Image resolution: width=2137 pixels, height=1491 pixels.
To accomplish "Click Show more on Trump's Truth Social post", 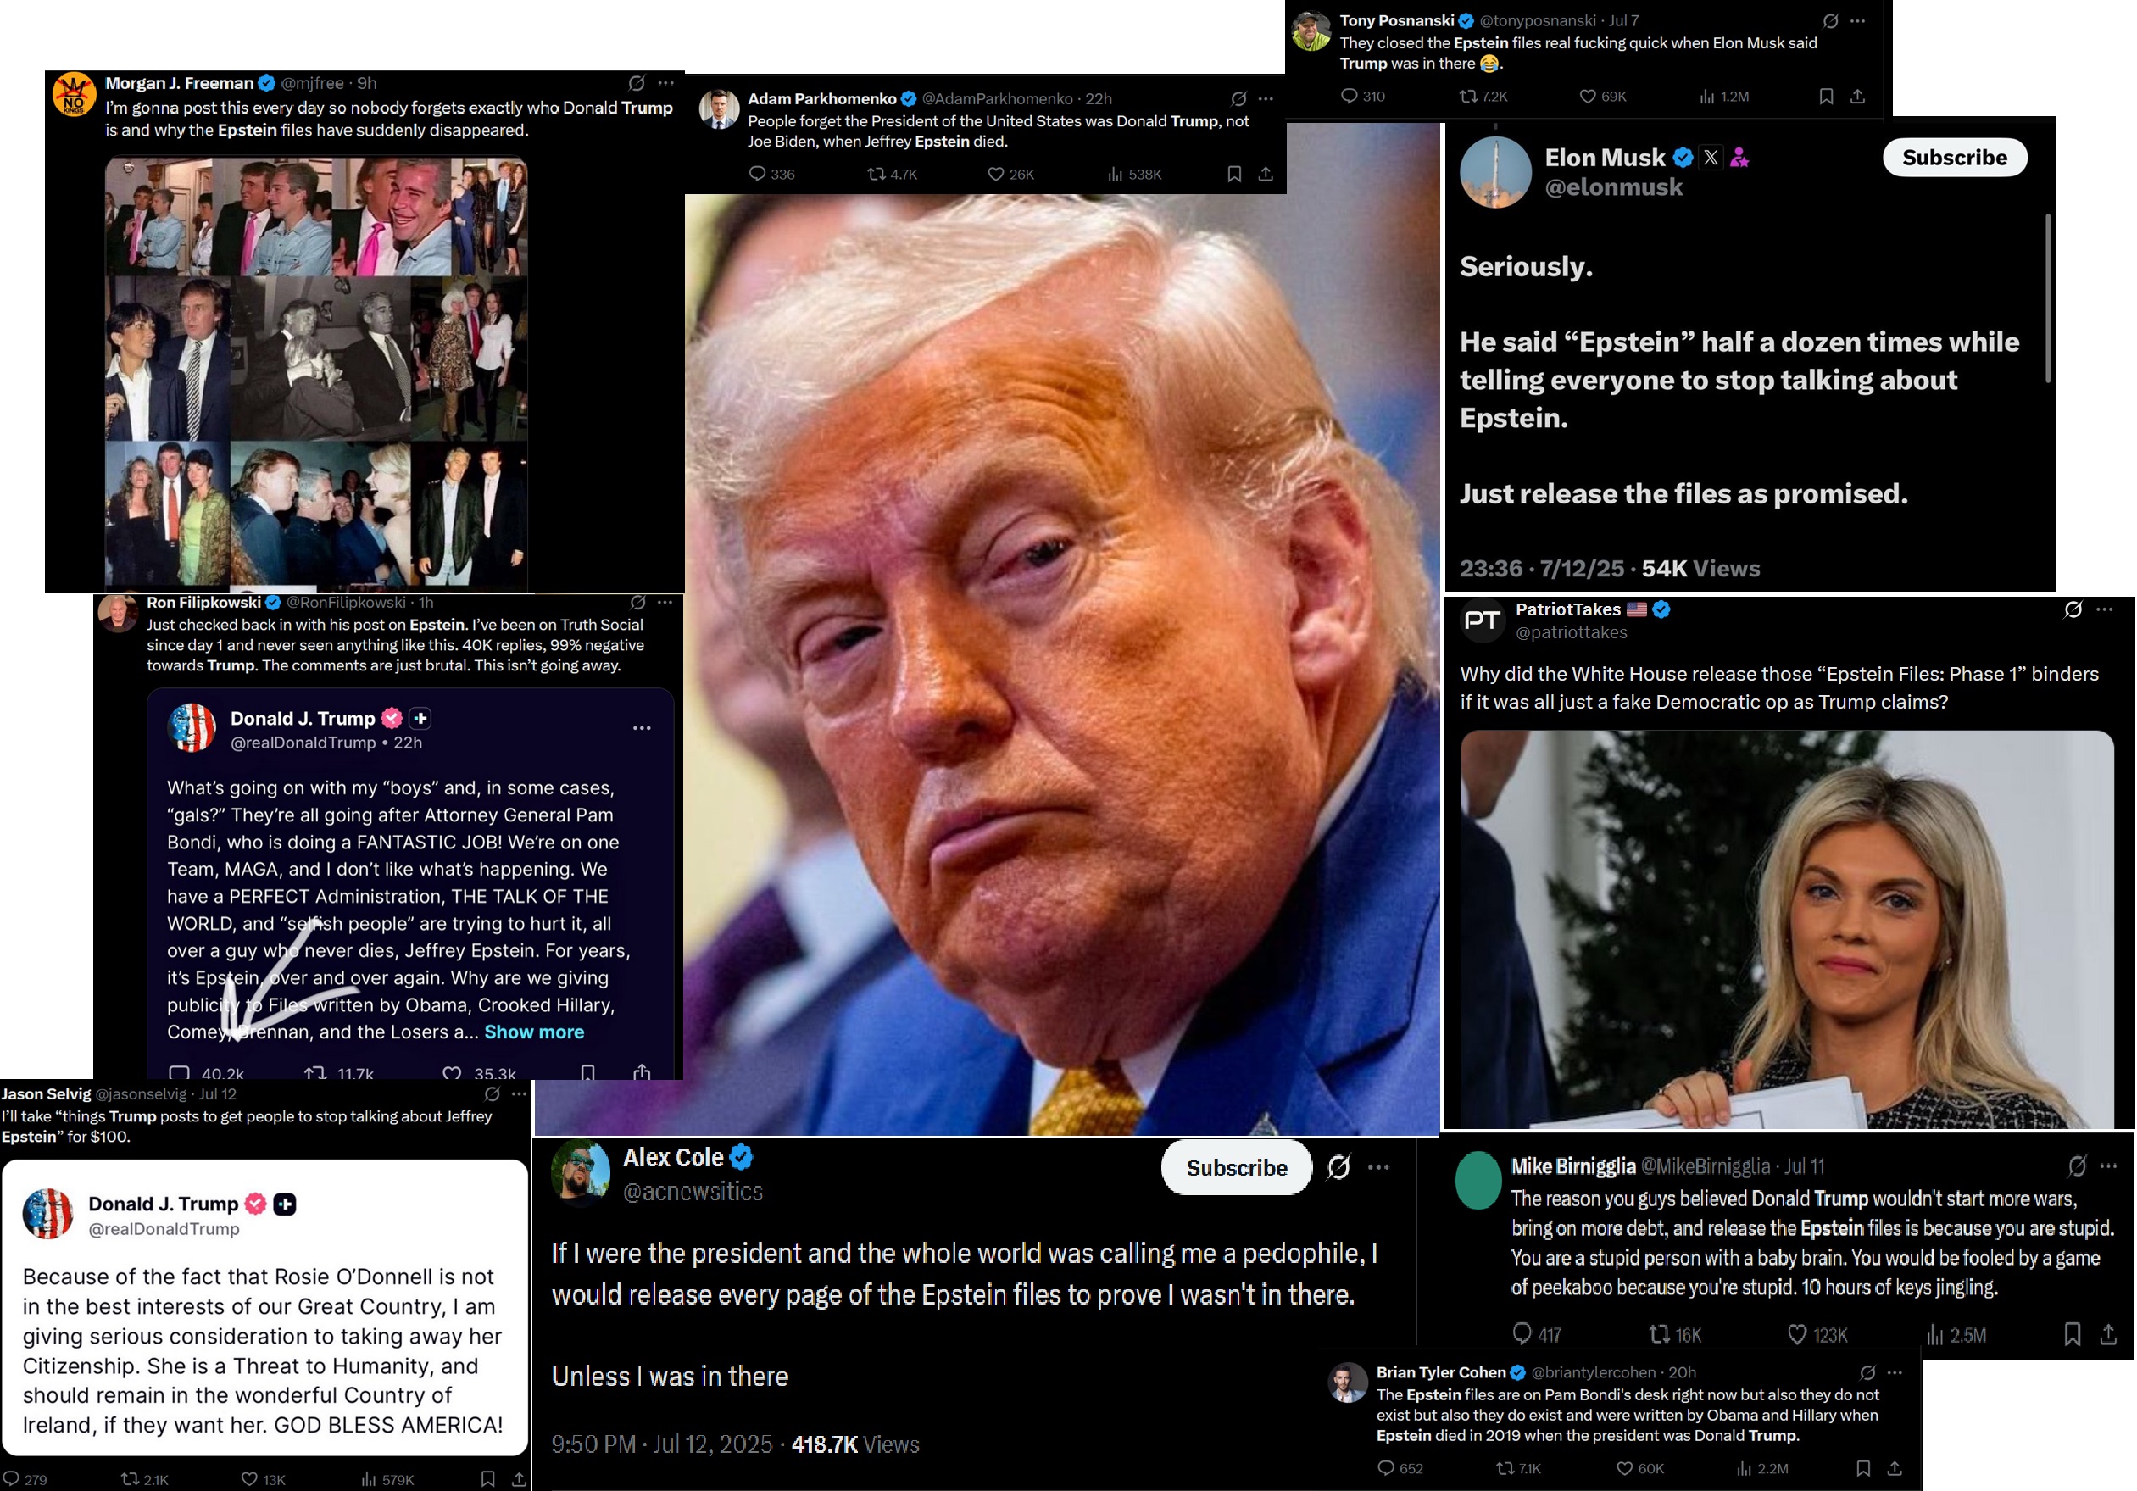I will point(534,1032).
